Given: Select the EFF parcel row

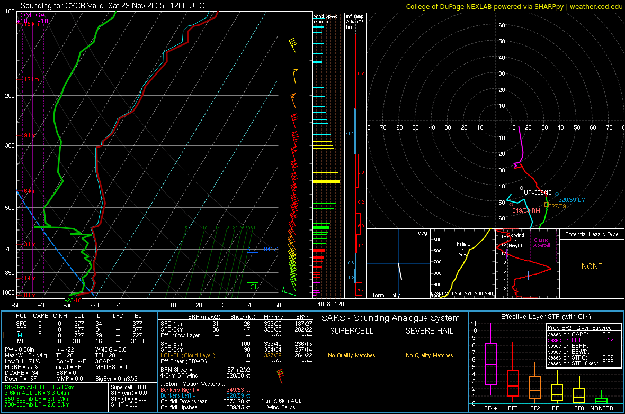Looking at the screenshot, I should (79, 329).
